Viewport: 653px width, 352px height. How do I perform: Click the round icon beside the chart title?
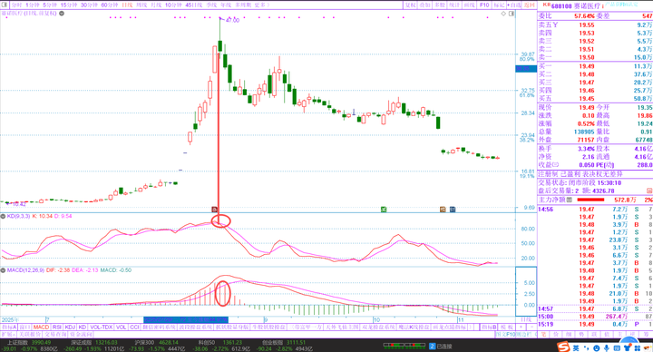point(62,14)
